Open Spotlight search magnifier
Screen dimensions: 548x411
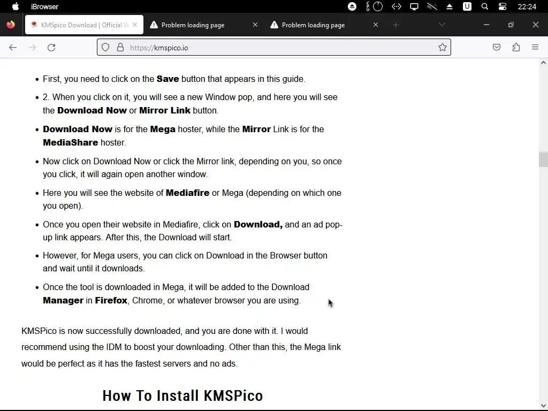click(x=485, y=6)
